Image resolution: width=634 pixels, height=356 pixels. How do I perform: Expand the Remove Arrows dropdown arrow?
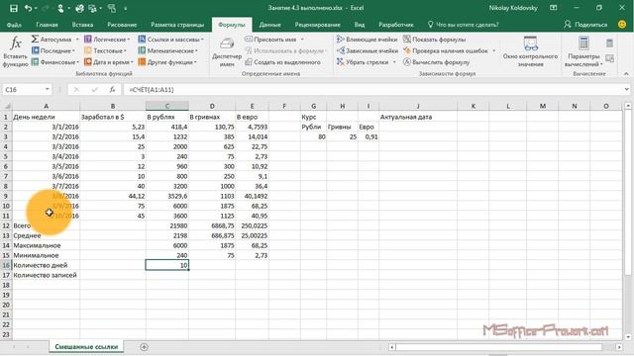point(394,62)
